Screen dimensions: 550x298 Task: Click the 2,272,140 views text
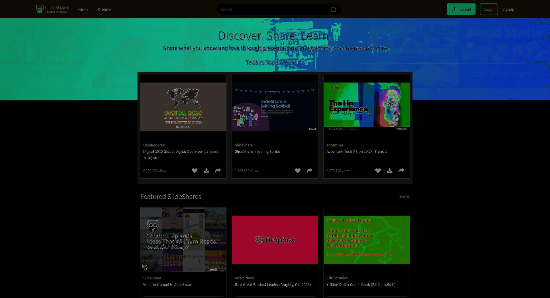click(x=338, y=171)
